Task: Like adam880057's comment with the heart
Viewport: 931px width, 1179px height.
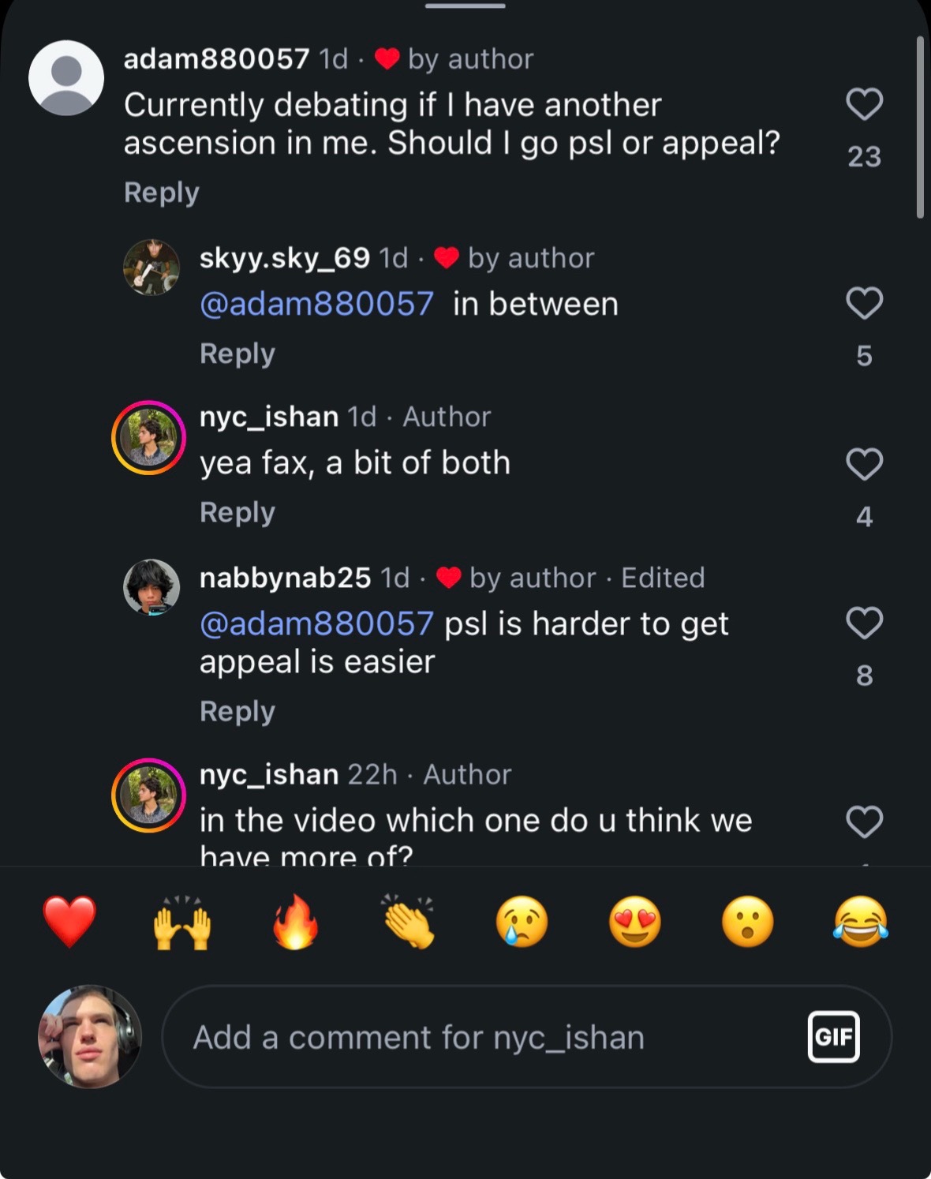Action: [864, 104]
